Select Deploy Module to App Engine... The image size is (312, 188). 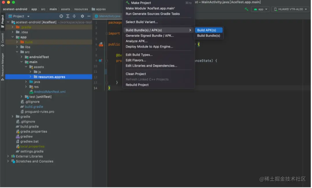(159, 47)
